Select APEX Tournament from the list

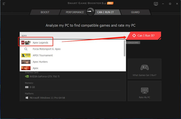73,55
